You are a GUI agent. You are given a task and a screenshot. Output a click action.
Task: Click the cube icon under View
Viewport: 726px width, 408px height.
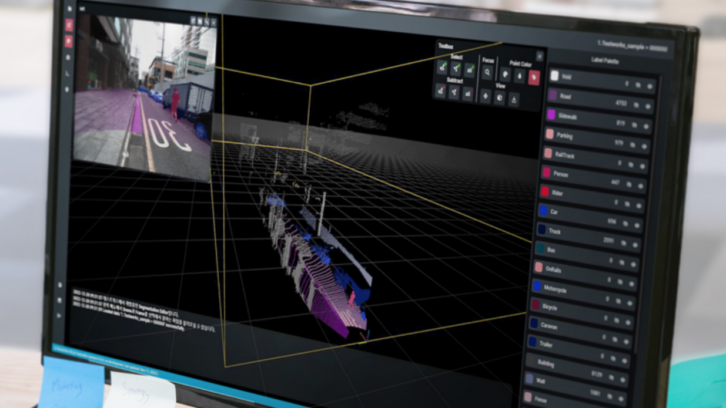coord(499,97)
